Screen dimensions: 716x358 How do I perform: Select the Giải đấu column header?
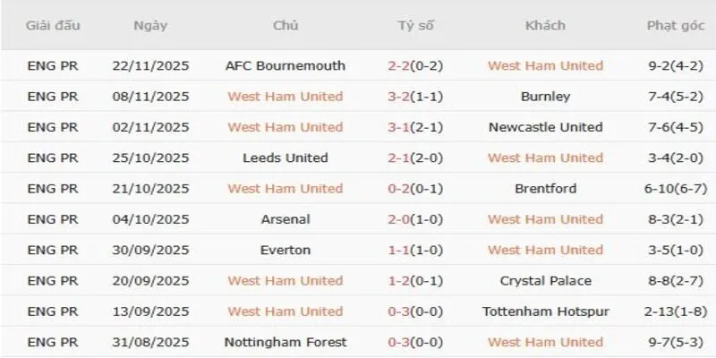tap(54, 26)
